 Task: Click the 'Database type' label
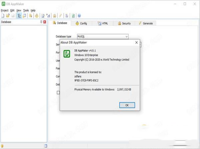[x=63, y=37]
